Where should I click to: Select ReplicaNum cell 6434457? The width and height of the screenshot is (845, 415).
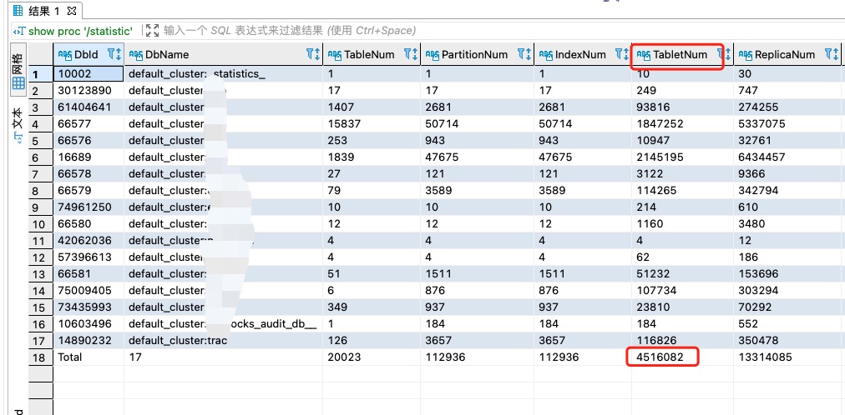pos(787,157)
